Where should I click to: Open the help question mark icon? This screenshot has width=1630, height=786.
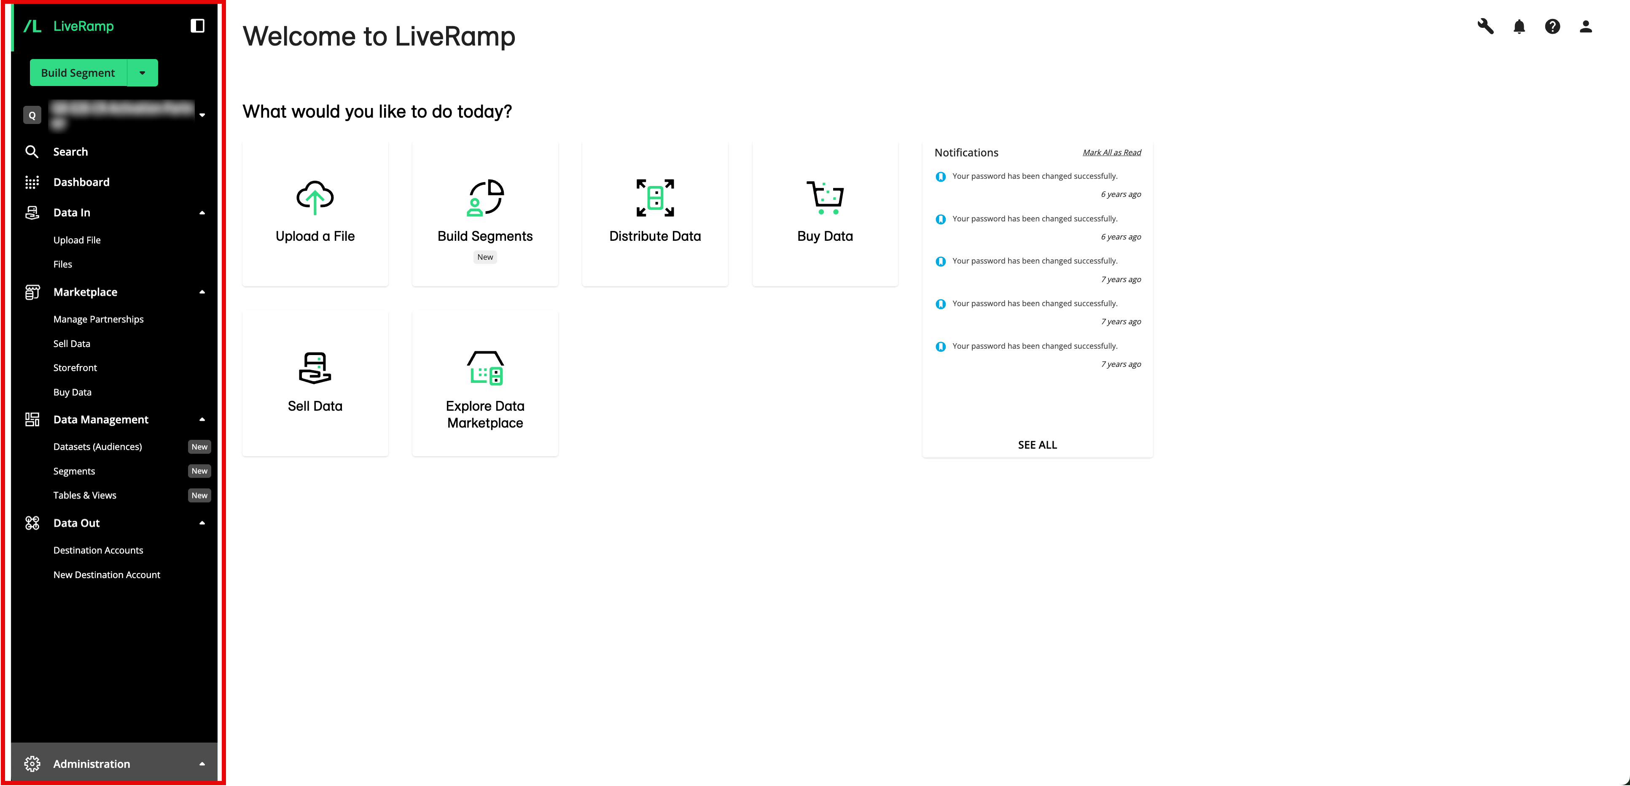tap(1552, 27)
